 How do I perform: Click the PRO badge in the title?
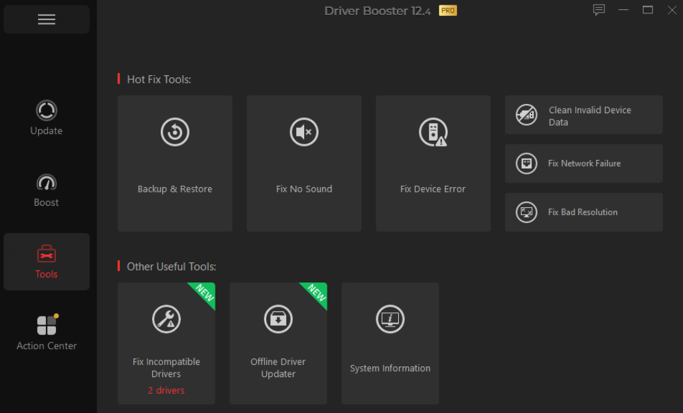[x=448, y=11]
